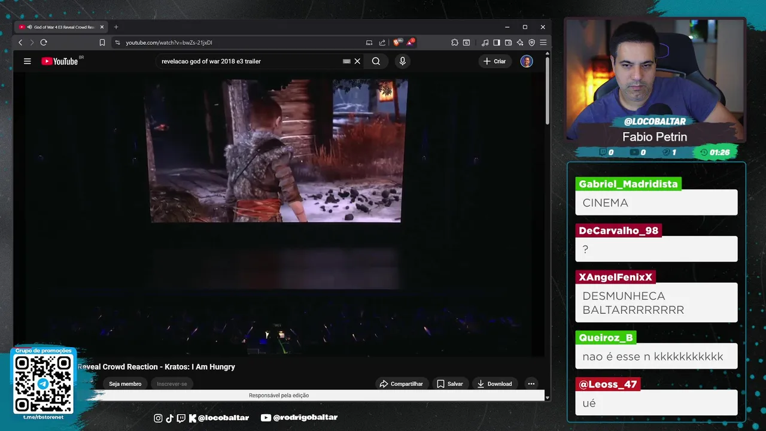Reload the YouTube page

(44, 43)
